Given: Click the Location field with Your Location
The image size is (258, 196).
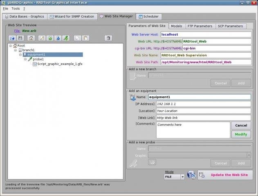Looking at the screenshot, I should click(204, 111).
